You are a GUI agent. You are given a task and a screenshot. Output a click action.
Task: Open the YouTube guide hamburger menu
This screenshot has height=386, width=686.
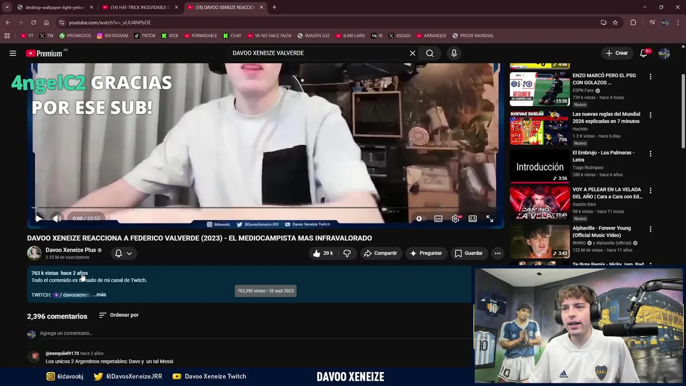tap(13, 53)
